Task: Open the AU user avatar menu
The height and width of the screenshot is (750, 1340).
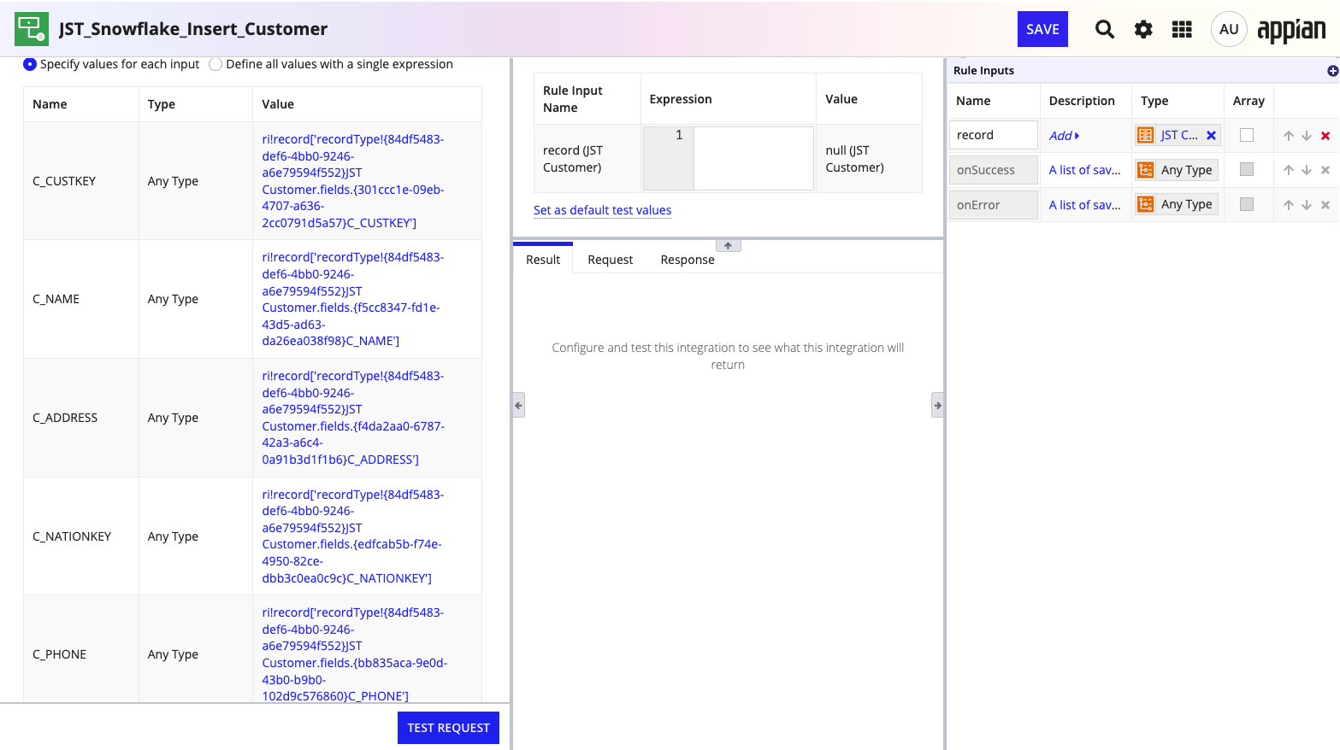Action: click(x=1229, y=29)
